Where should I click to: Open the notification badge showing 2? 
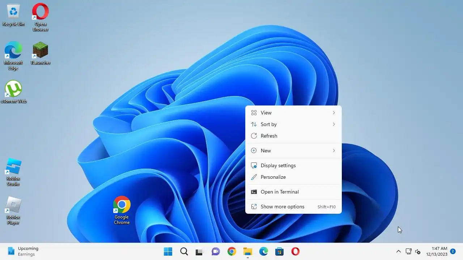(453, 251)
